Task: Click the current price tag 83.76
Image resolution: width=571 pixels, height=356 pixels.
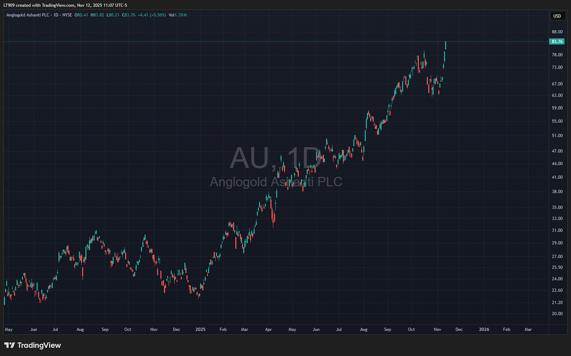Action: [557, 42]
